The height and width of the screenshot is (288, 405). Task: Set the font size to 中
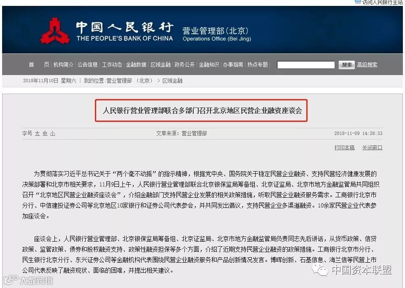tap(45, 133)
